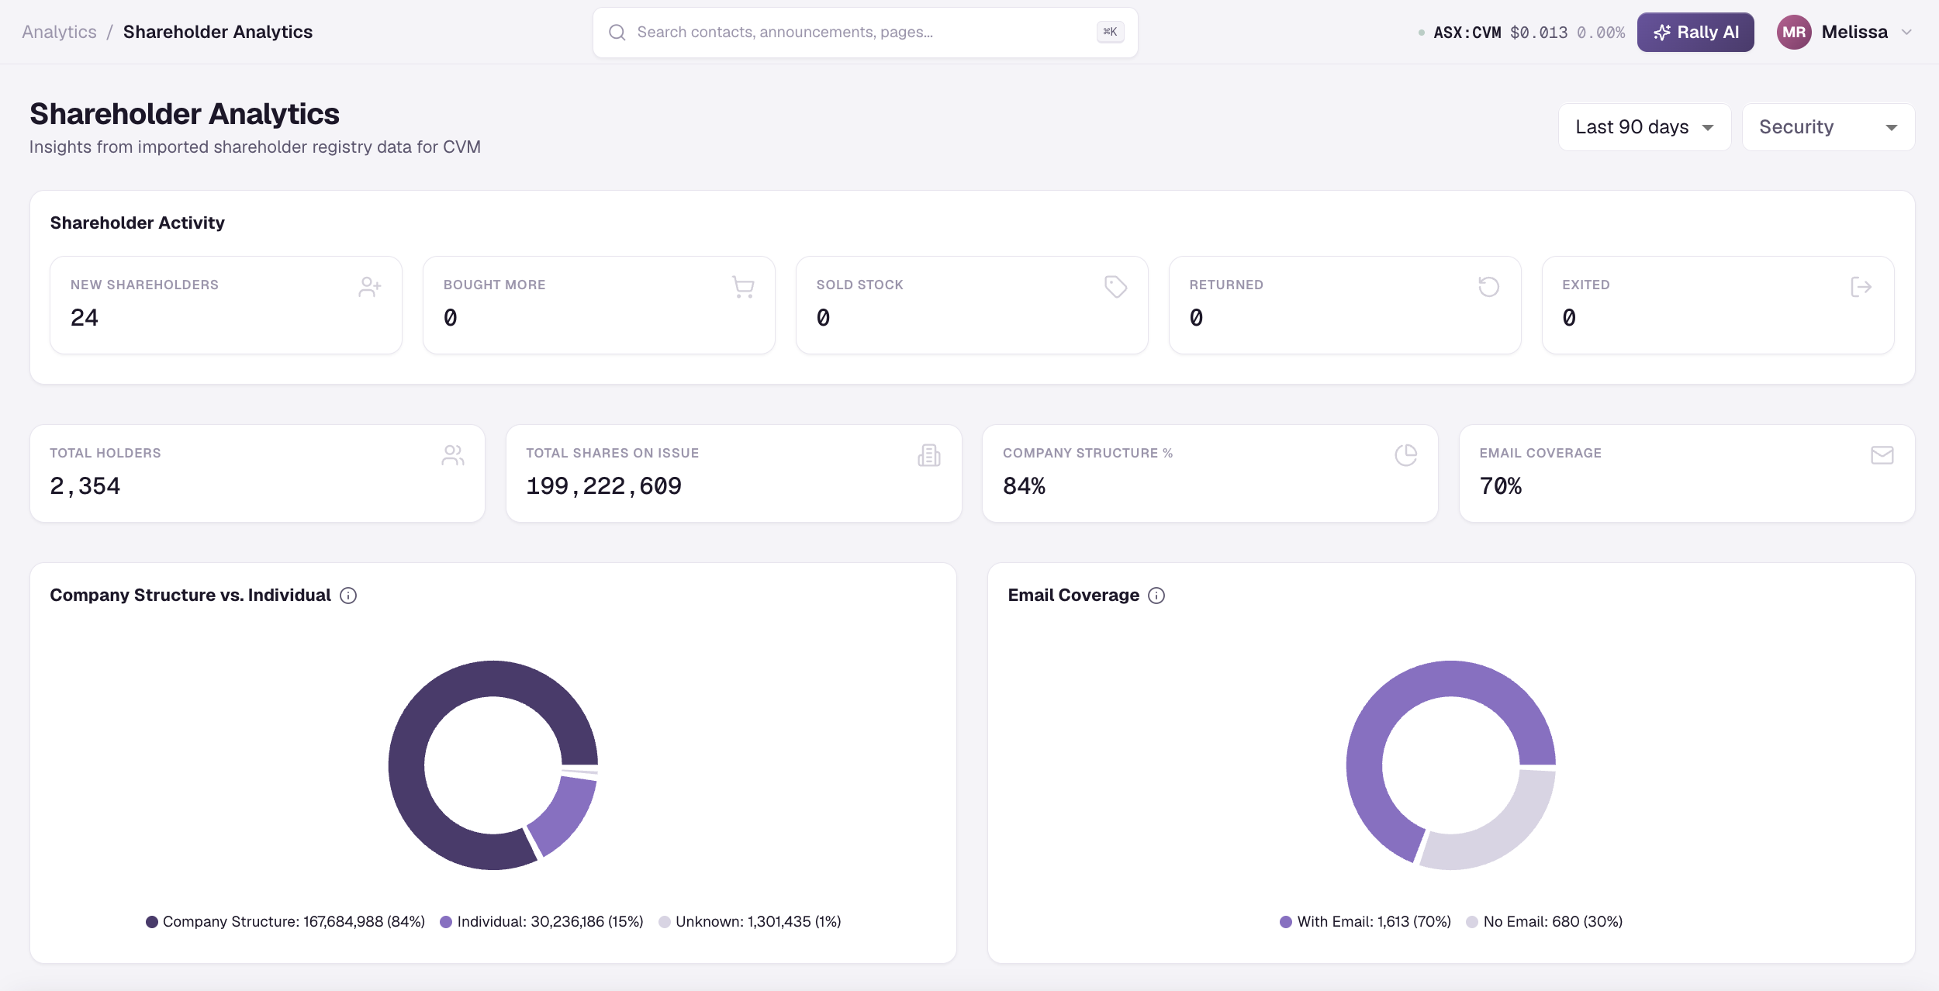Click Unknown legend color dot
The height and width of the screenshot is (991, 1939).
(665, 922)
